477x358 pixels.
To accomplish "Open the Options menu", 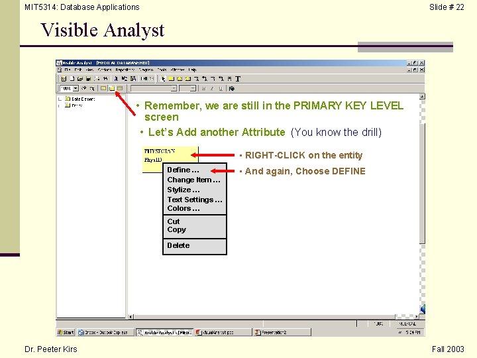I will 105,70.
